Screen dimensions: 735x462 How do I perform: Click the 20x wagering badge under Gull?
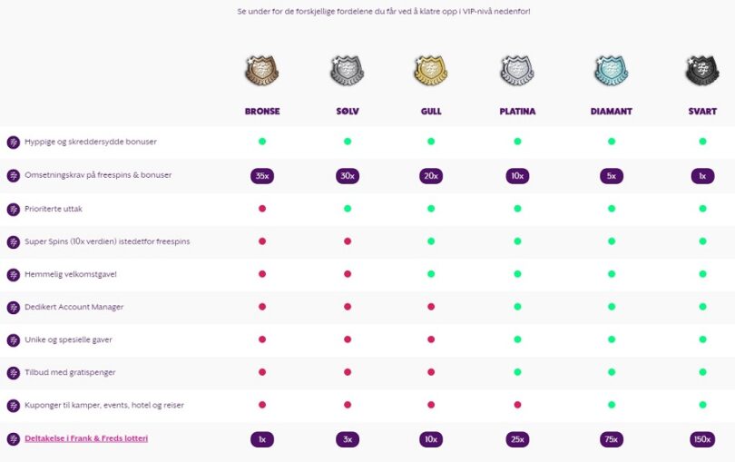(x=431, y=176)
